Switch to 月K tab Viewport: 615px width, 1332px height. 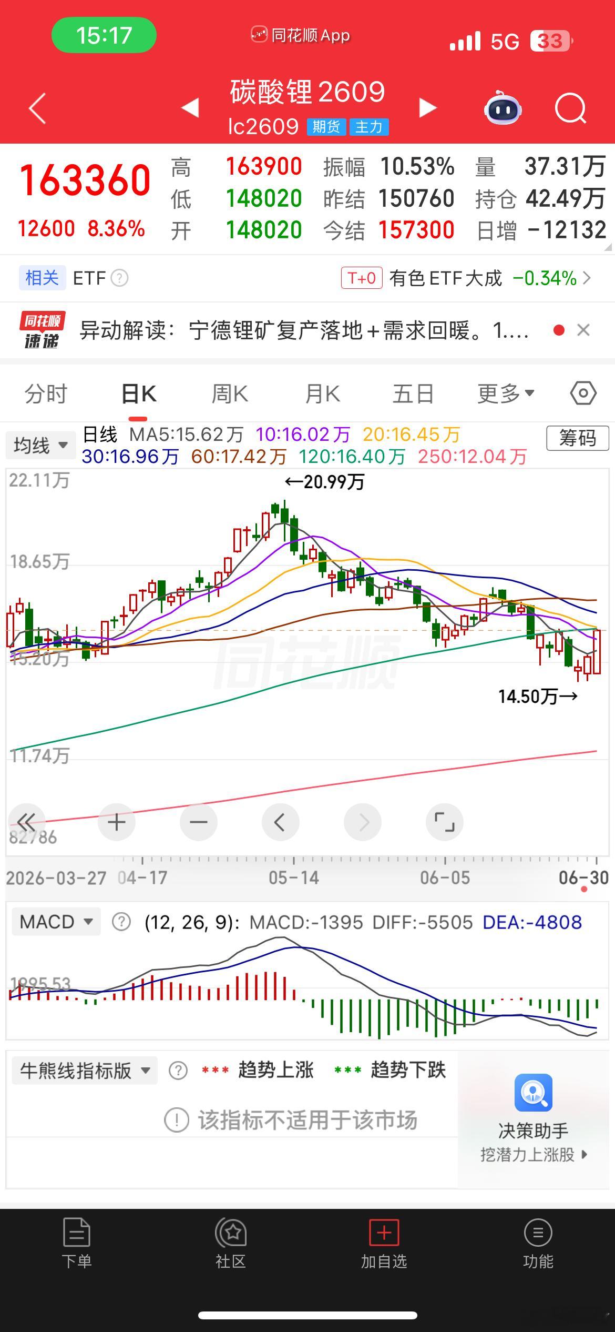(322, 393)
